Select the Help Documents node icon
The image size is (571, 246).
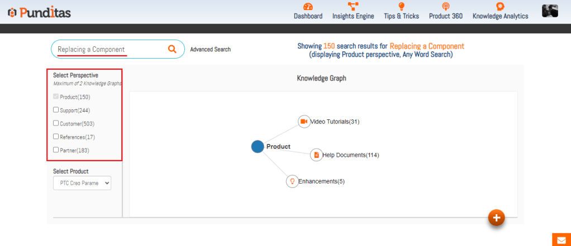316,155
